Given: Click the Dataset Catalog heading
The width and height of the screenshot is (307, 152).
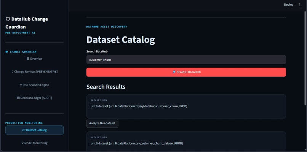Looking at the screenshot, I should (x=121, y=40).
